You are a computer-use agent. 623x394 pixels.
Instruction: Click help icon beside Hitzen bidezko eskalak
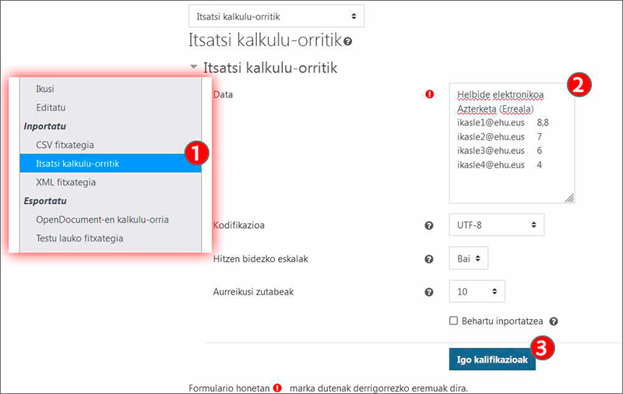tap(428, 259)
